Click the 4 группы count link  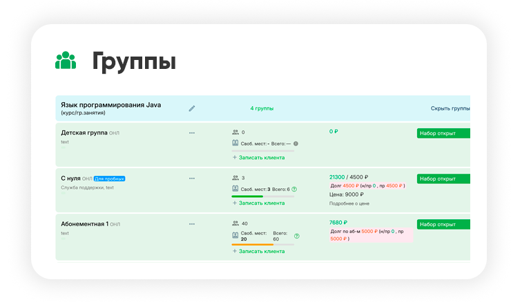coord(262,109)
